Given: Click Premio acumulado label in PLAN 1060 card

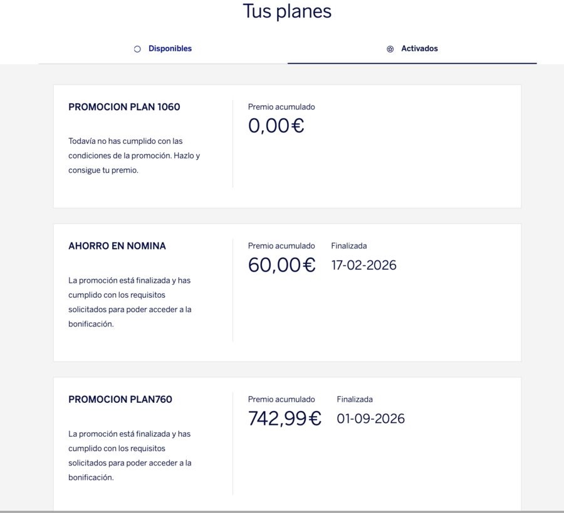Looking at the screenshot, I should tap(281, 107).
